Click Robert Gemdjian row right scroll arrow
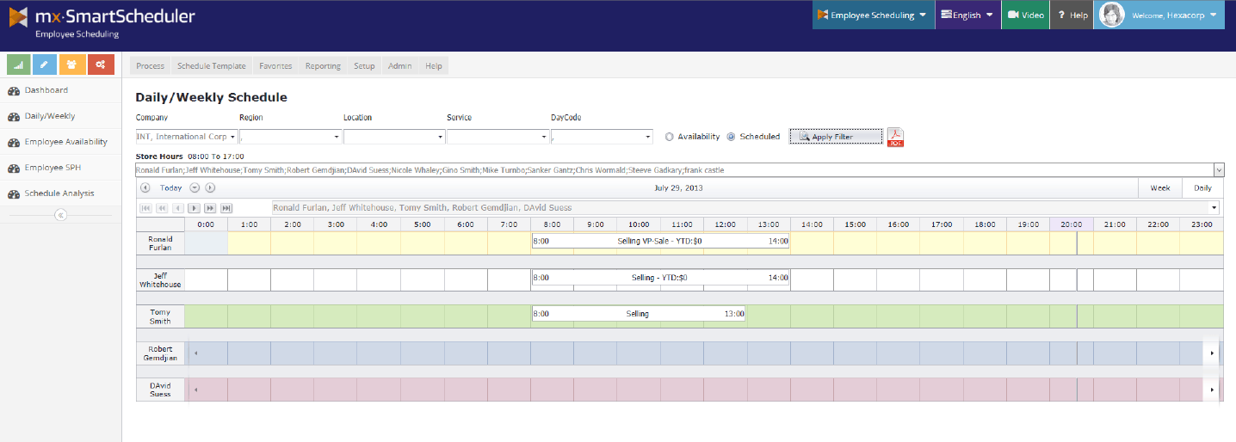Image resolution: width=1236 pixels, height=442 pixels. [1214, 353]
